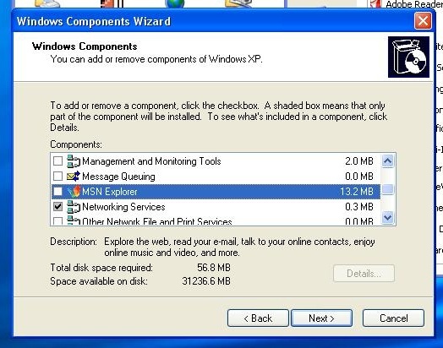Click the components list scrollbar thumb
This screenshot has height=348, width=443.
[387, 189]
